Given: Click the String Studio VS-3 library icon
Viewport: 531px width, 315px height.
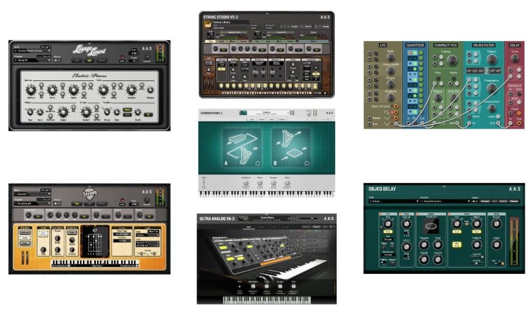Looking at the screenshot, I should point(207,24).
